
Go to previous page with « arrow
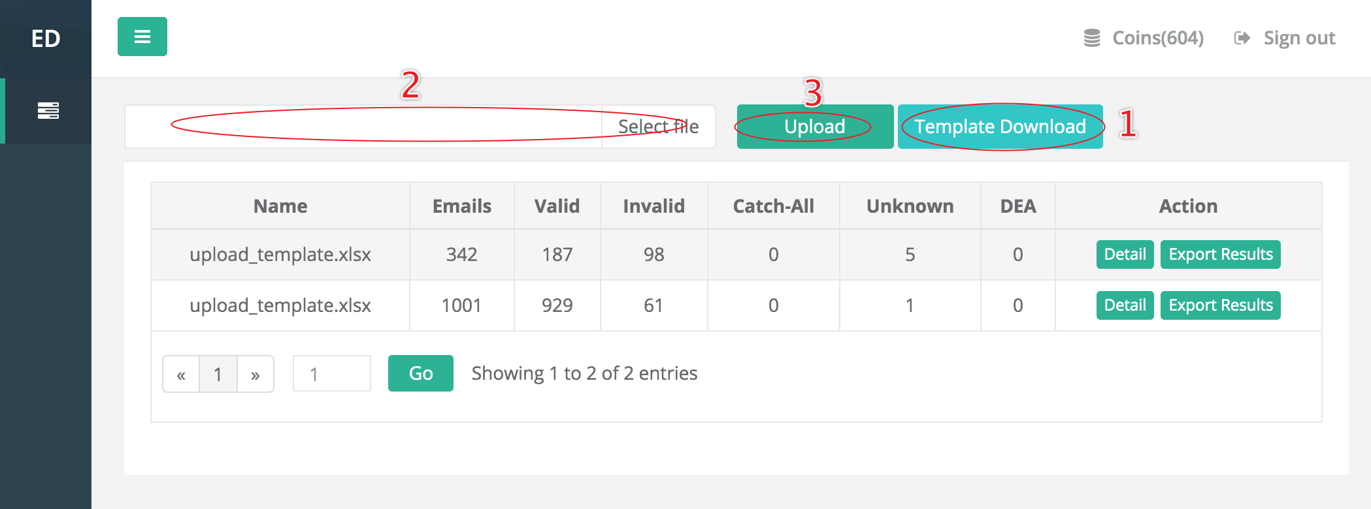181,374
